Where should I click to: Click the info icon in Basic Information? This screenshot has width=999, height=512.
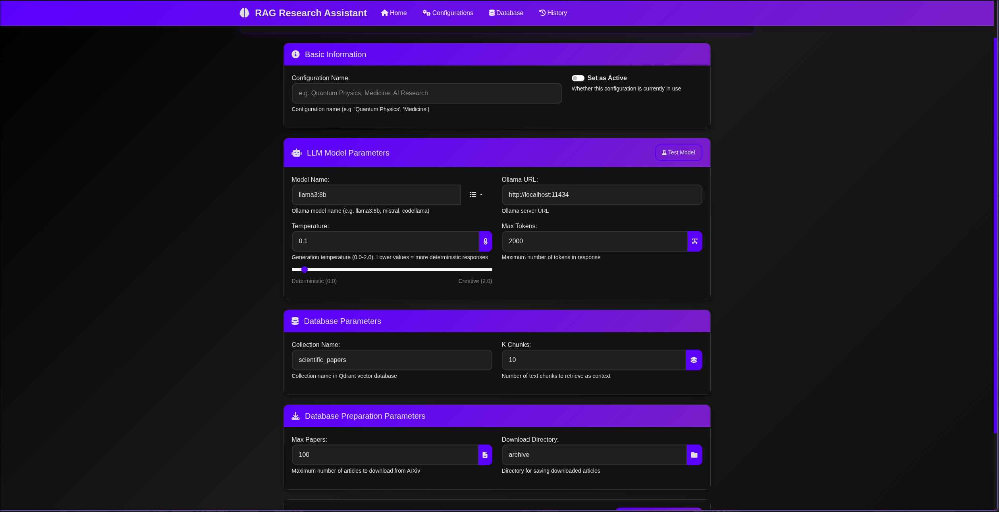[295, 54]
